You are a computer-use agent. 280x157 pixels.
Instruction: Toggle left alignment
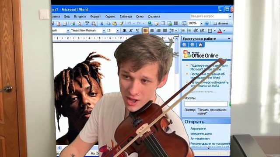coord(146,31)
